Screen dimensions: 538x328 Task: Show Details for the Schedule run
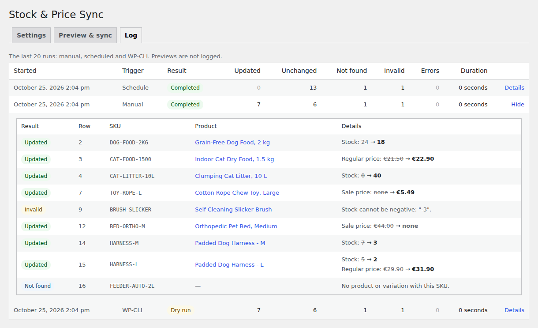(x=514, y=88)
